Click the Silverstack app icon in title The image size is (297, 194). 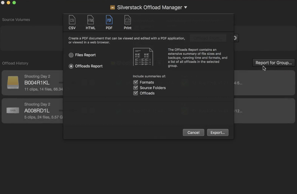112,7
